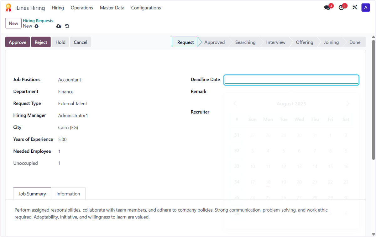
Task: Select the Searching status stage
Action: pyautogui.click(x=245, y=42)
